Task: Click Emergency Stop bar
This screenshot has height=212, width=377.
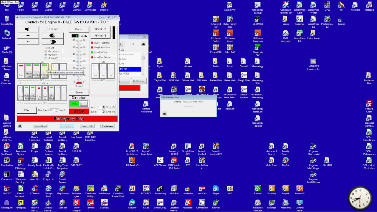Action: pyautogui.click(x=67, y=119)
